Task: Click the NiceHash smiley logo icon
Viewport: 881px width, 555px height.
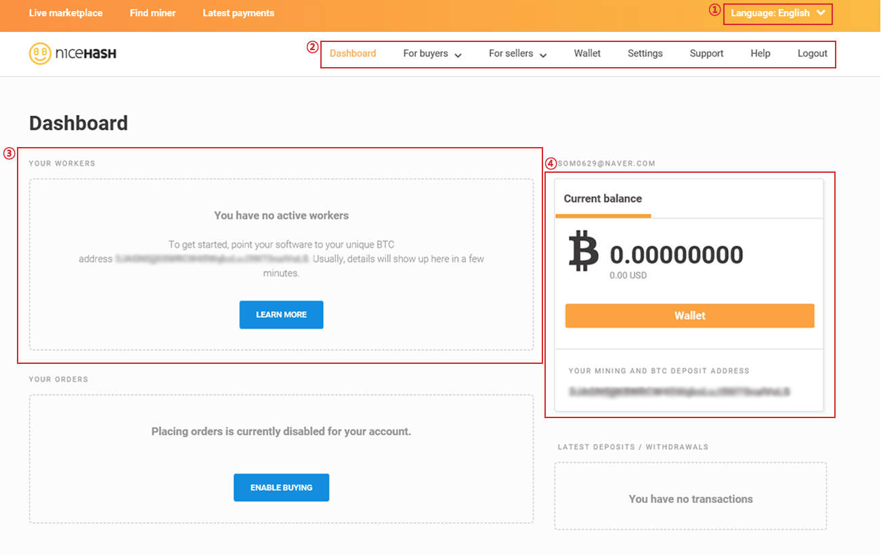Action: coord(41,54)
